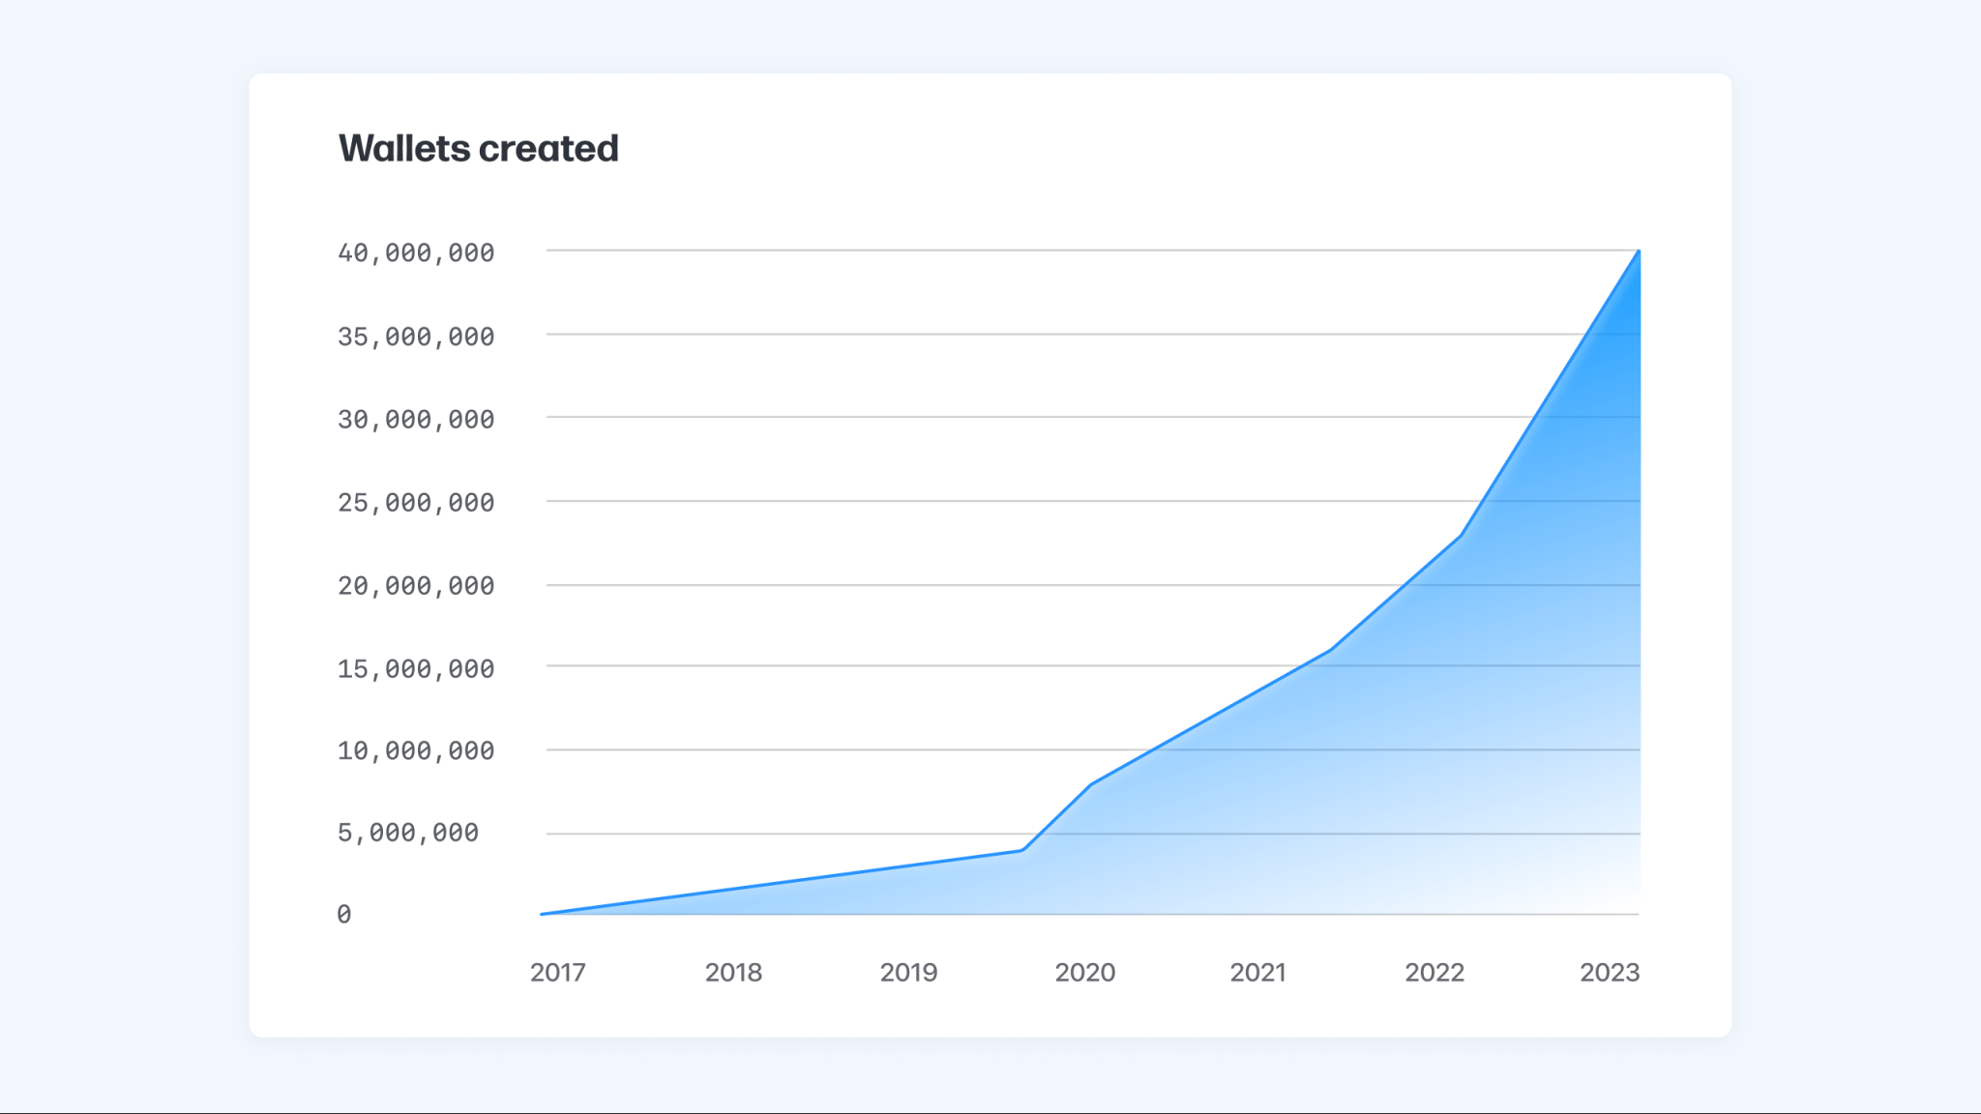This screenshot has height=1114, width=1981.
Task: Click the 10,000,000 y-axis label
Action: pos(416,749)
